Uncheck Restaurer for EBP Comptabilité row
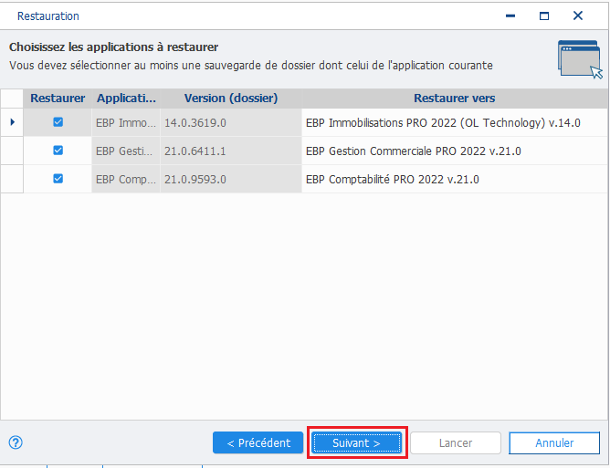610x468 pixels. 58,179
